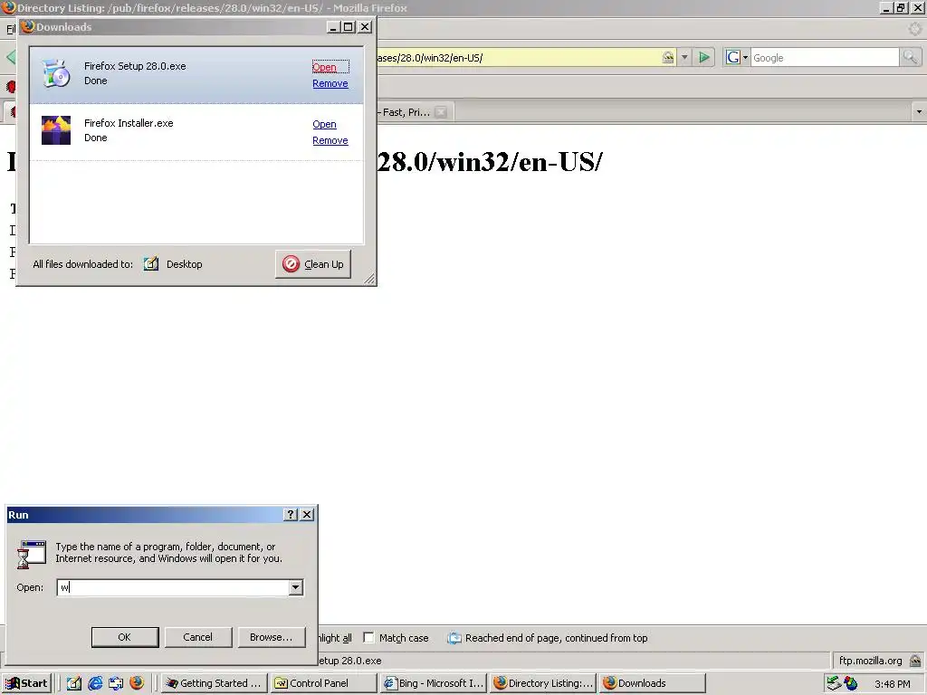Launch Firefox from the quick launch bar
This screenshot has height=695, width=927.
click(x=137, y=683)
